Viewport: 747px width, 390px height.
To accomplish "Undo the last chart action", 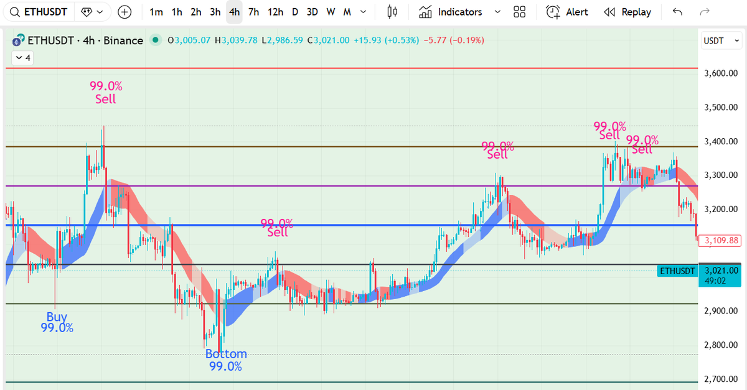I will 678,12.
